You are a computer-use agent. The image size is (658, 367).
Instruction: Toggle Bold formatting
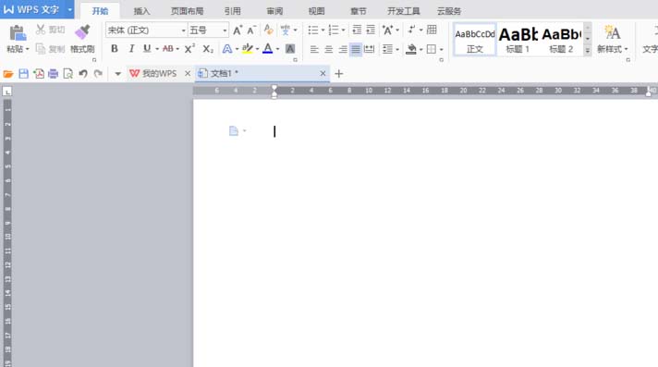tap(115, 49)
